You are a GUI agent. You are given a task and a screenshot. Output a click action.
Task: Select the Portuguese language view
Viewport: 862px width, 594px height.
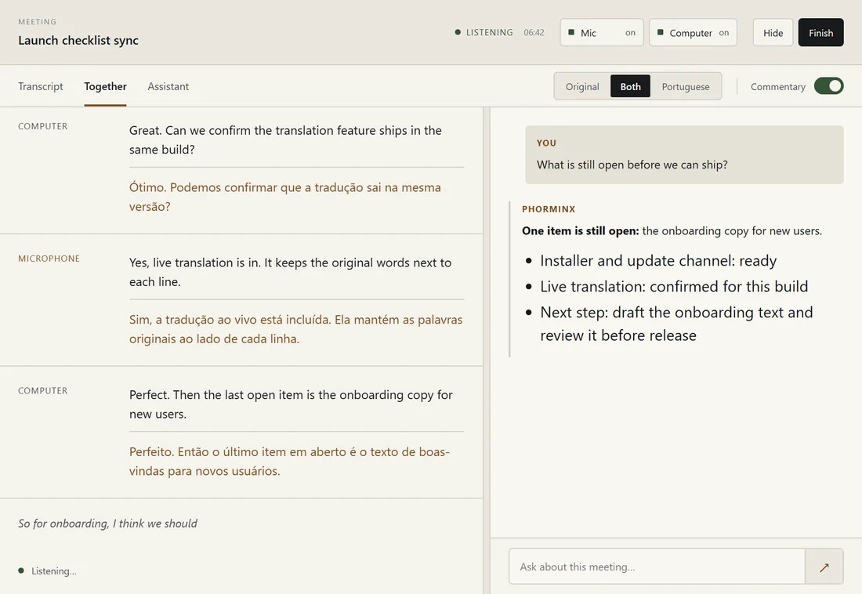click(686, 86)
